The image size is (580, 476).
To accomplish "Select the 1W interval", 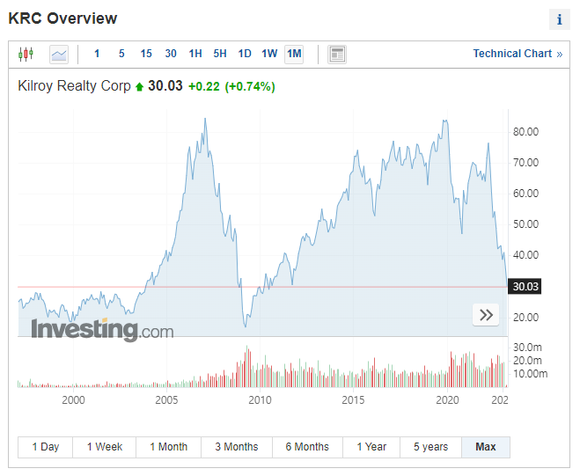I will point(269,54).
